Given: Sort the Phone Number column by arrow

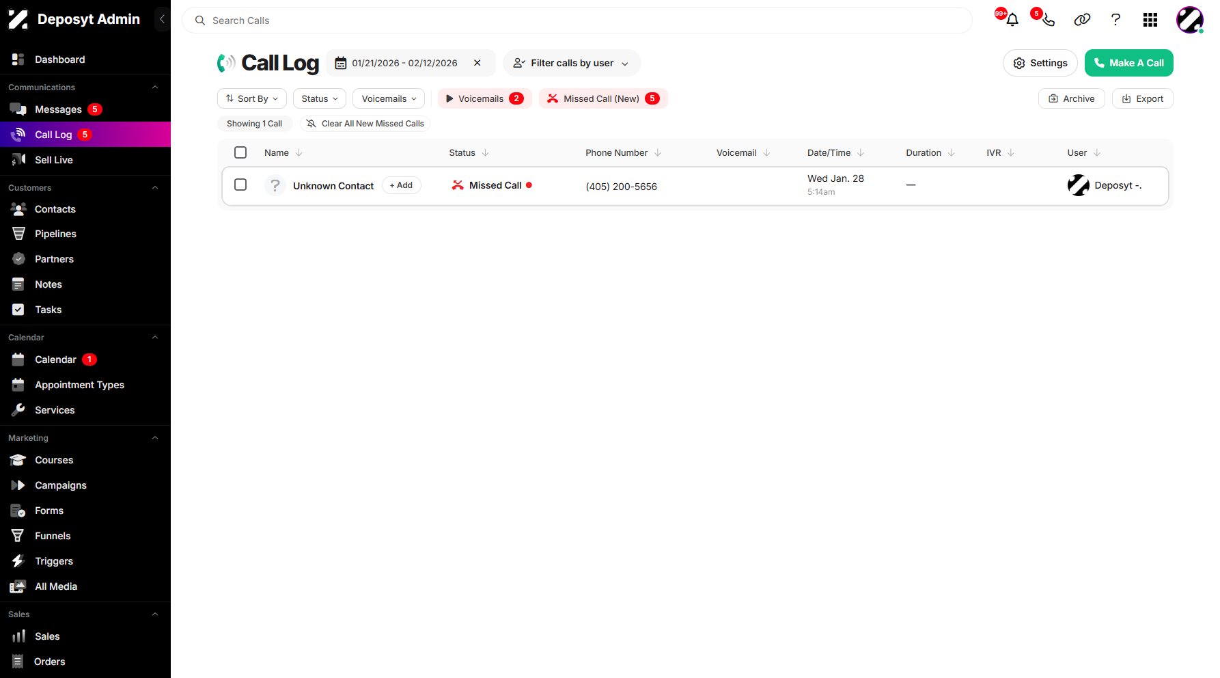Looking at the screenshot, I should point(657,152).
